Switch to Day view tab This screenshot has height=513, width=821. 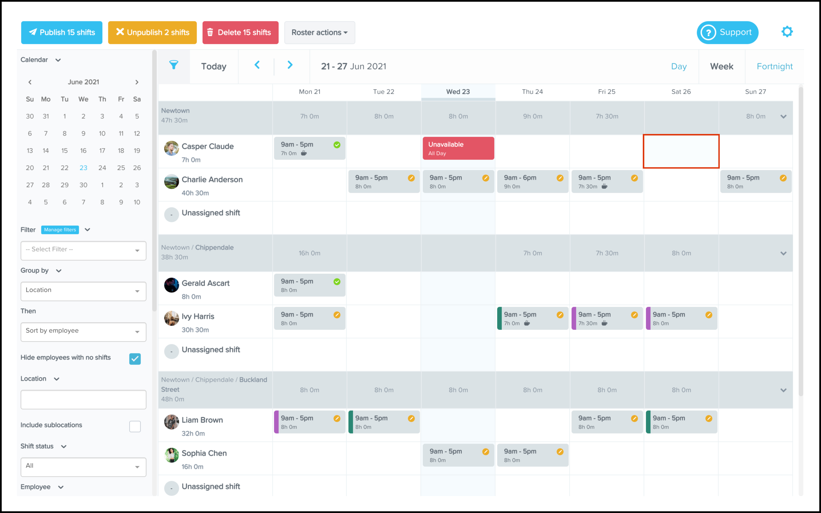tap(679, 66)
